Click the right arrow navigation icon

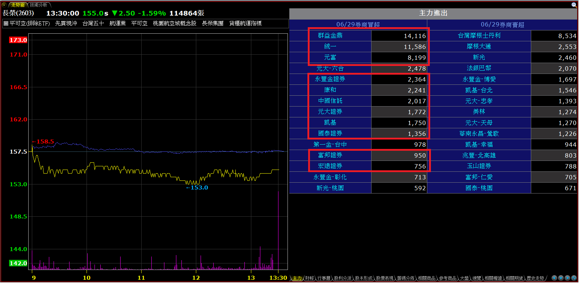pos(567,278)
